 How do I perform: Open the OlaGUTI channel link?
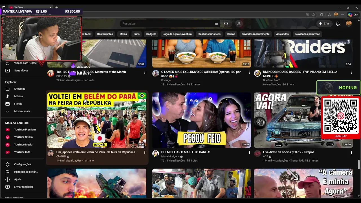click(61, 156)
